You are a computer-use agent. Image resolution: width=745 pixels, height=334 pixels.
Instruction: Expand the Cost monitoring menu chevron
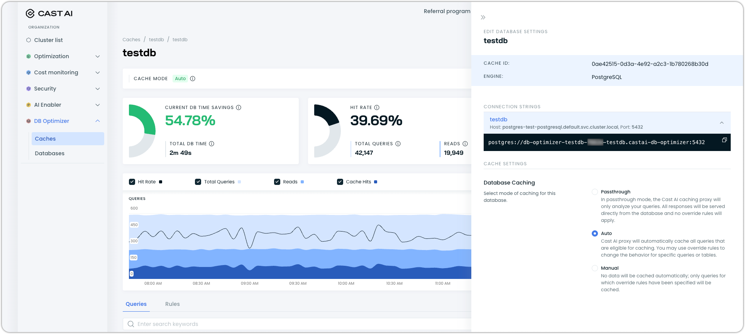(98, 72)
